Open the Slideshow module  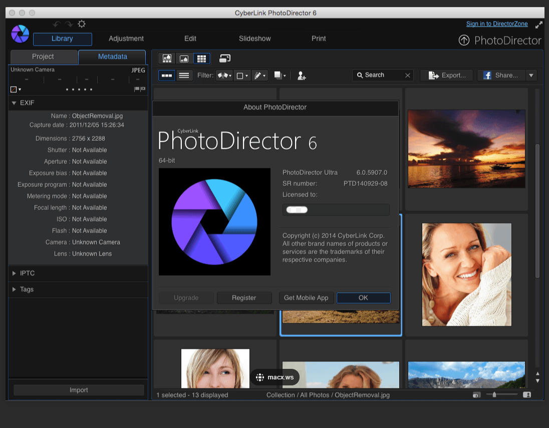tap(254, 39)
